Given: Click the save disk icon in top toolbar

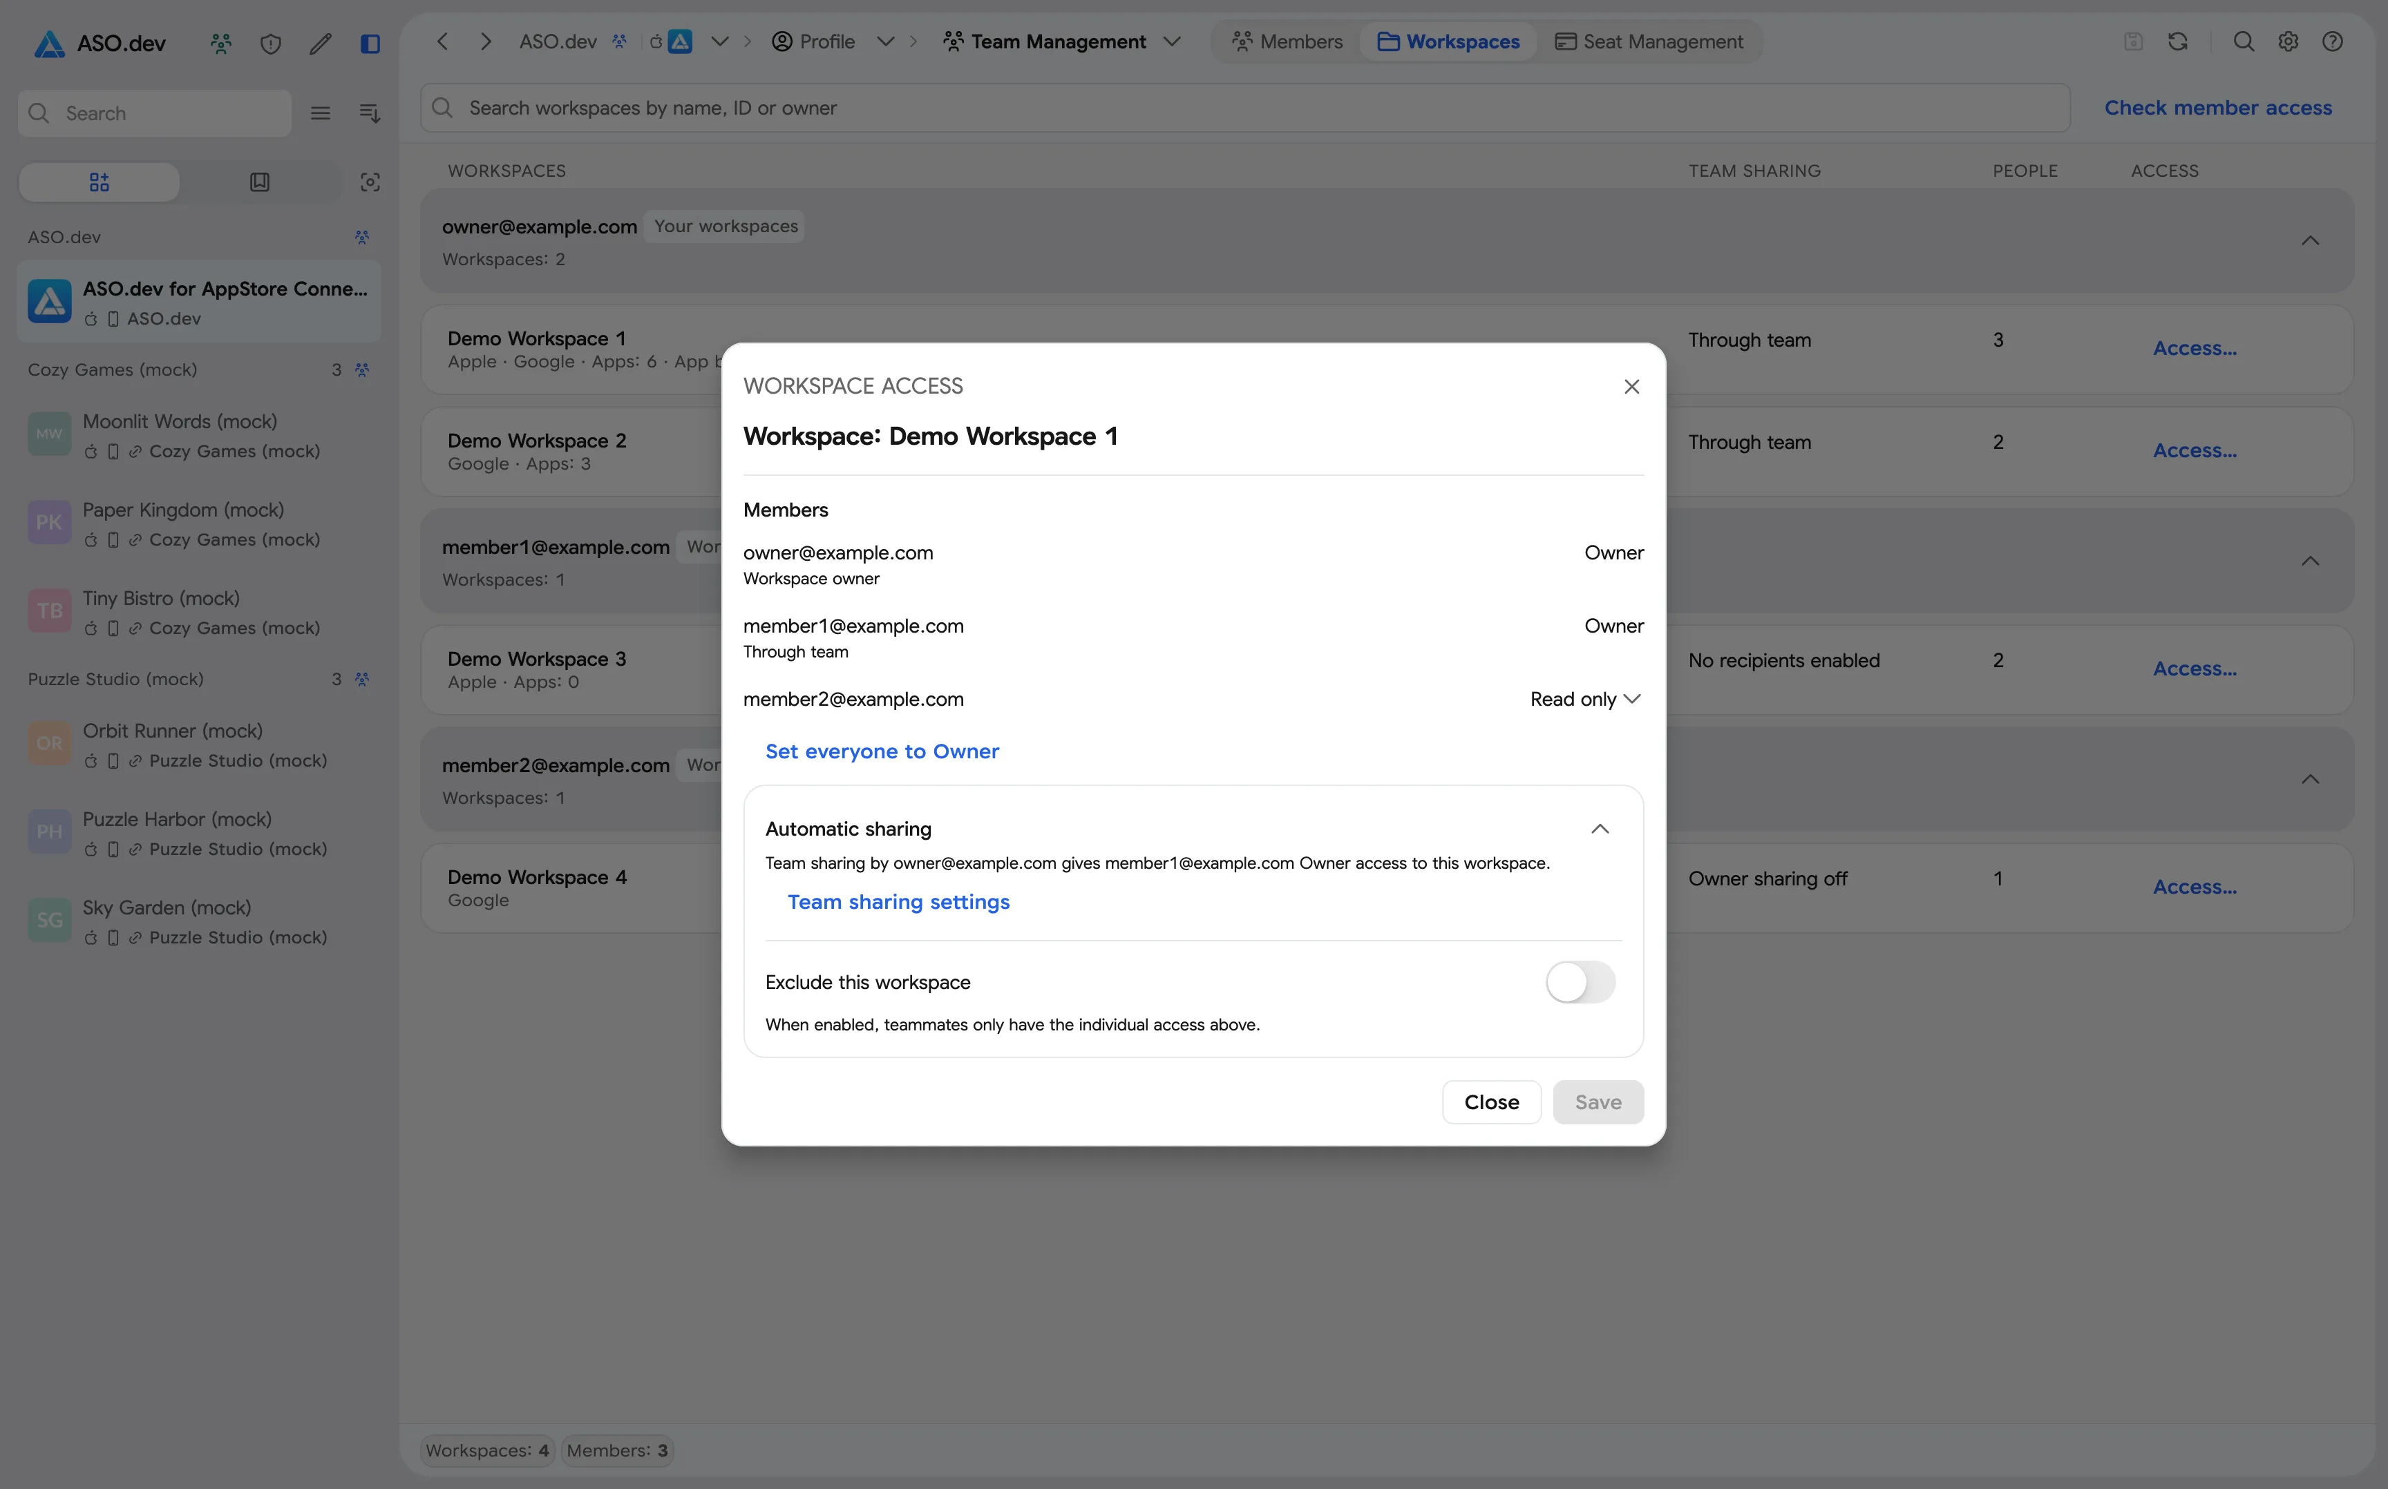Looking at the screenshot, I should pyautogui.click(x=2134, y=41).
